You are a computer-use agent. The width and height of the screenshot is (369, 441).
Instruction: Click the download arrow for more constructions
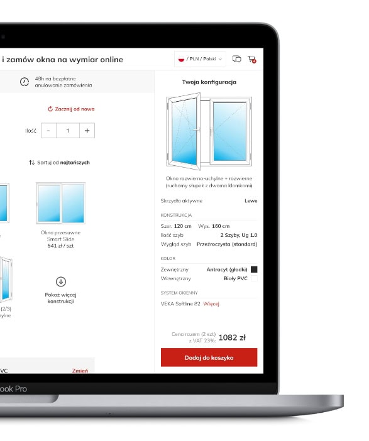(x=61, y=281)
